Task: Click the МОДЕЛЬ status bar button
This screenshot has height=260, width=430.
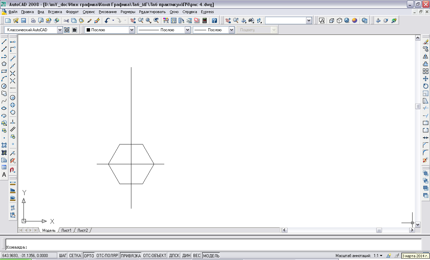Action: pyautogui.click(x=211, y=256)
